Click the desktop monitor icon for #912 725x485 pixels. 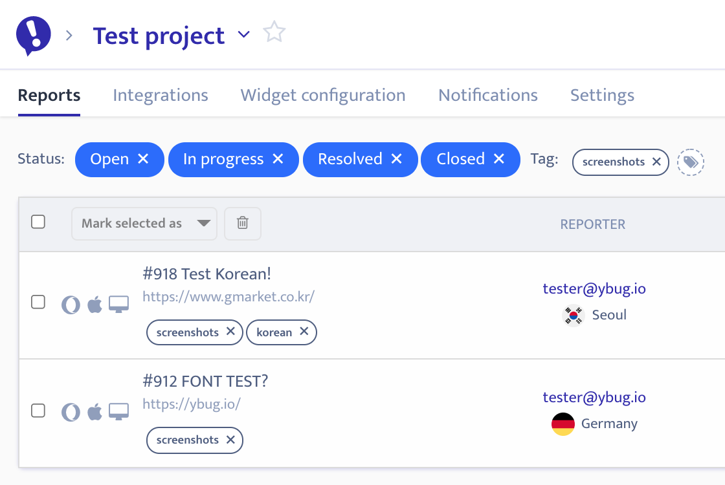tap(119, 412)
